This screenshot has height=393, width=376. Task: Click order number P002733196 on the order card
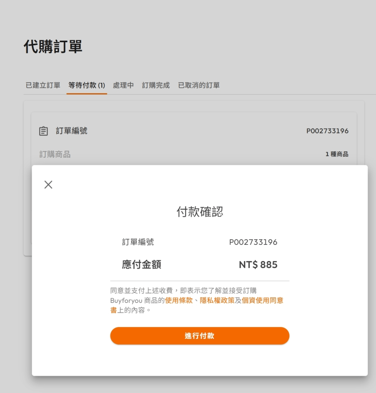[327, 131]
